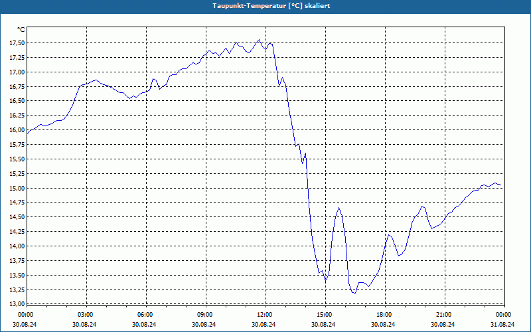Pick the 30.08.24 date below 18:00
This screenshot has width=531, height=332.
pyautogui.click(x=383, y=325)
